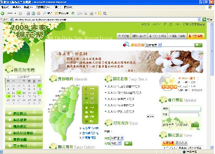This screenshot has width=215, height=154.
Task: Click the member password input field
Action: pyautogui.click(x=184, y=115)
